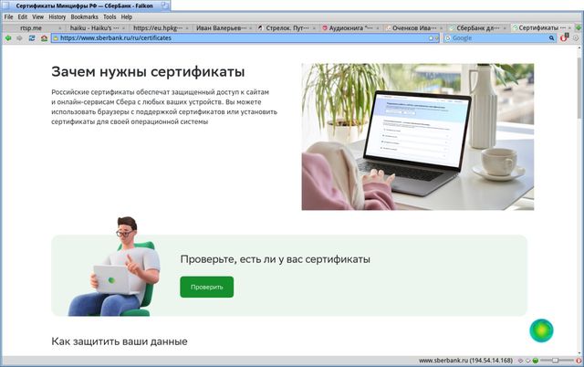Close the haiku - Haiku's tab

(123, 28)
